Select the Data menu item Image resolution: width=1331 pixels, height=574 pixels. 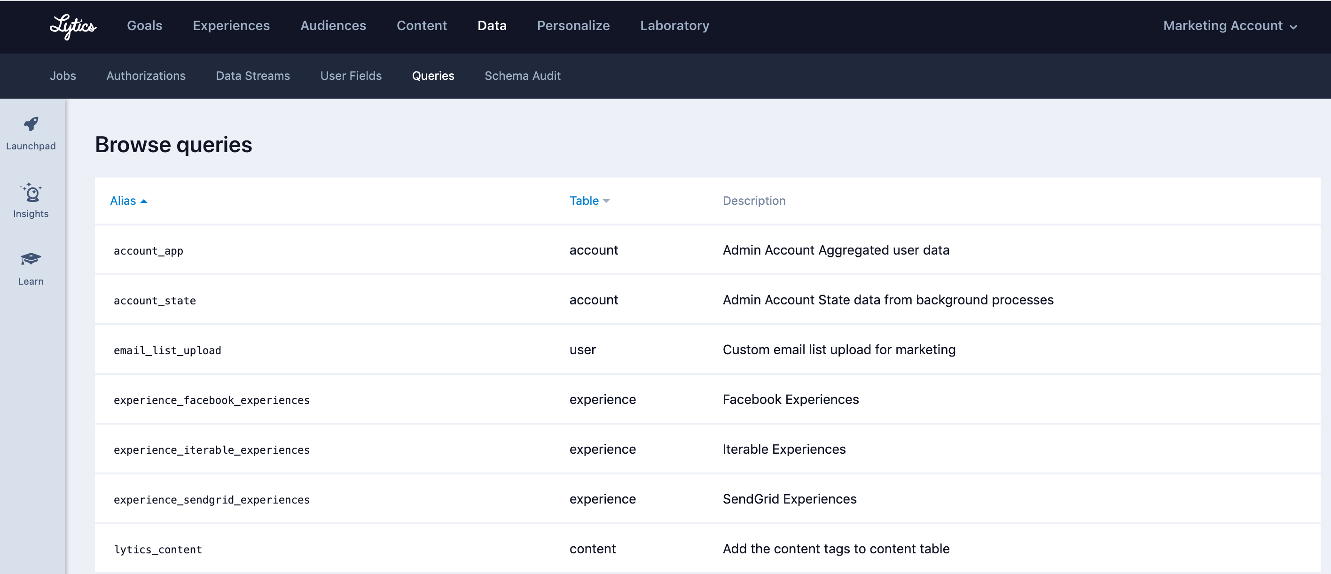pyautogui.click(x=492, y=25)
